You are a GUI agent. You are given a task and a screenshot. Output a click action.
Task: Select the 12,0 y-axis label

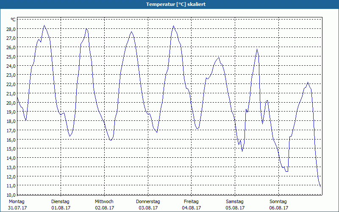pyautogui.click(x=11, y=176)
